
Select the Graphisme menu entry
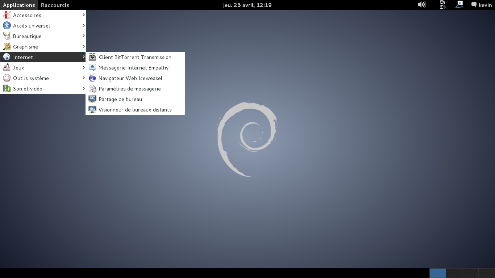43,47
